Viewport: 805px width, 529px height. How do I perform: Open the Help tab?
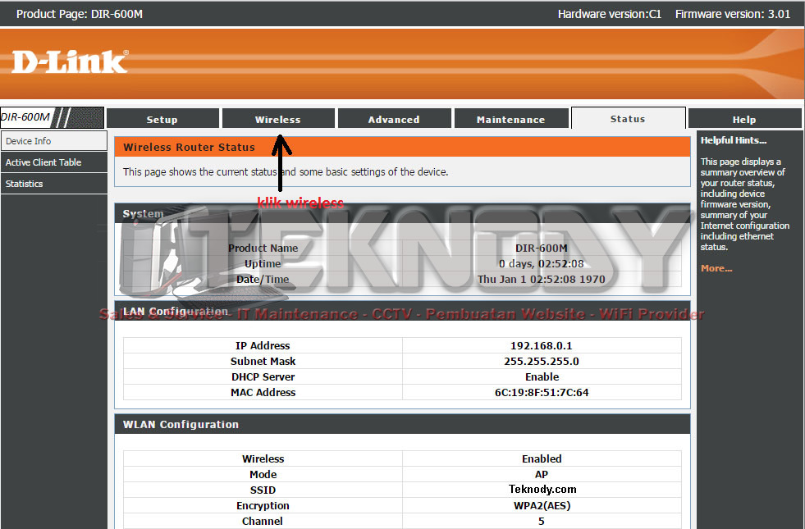pyautogui.click(x=744, y=119)
